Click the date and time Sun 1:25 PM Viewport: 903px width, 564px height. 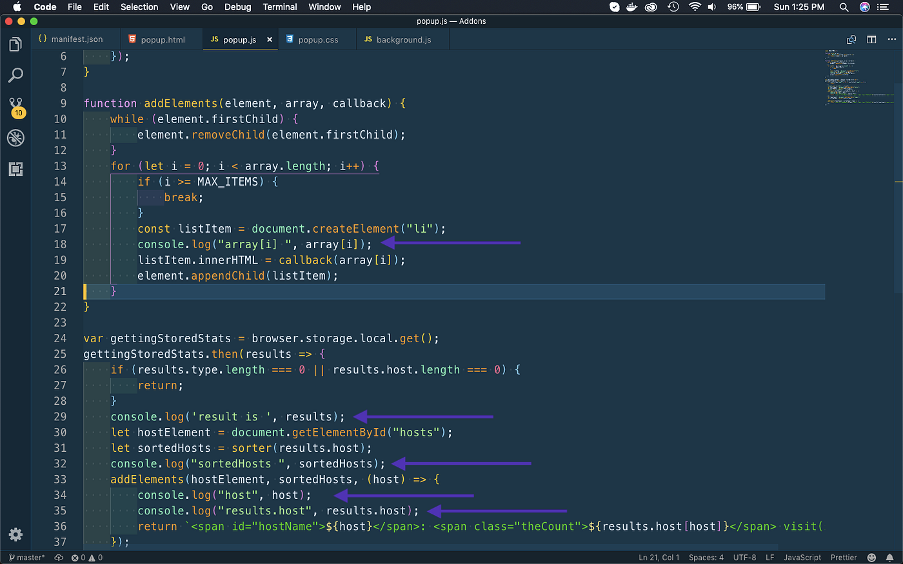pyautogui.click(x=799, y=7)
